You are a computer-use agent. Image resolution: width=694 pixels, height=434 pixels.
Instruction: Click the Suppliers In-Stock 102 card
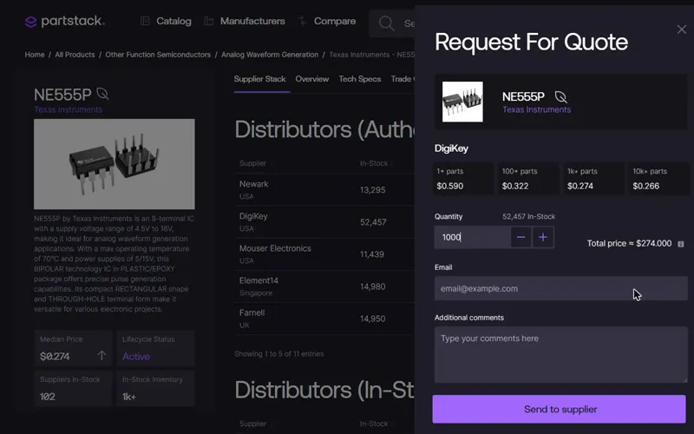click(74, 388)
